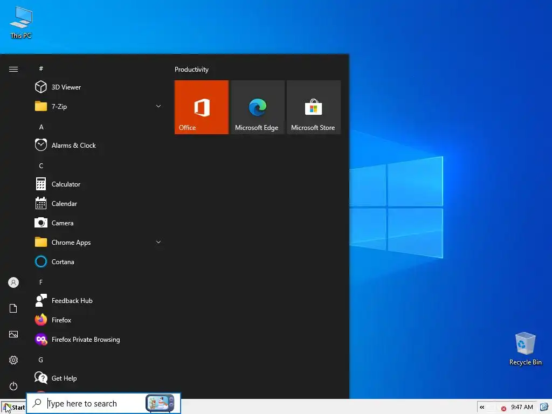
Task: Open the Microsoft Store tile
Action: pos(314,107)
